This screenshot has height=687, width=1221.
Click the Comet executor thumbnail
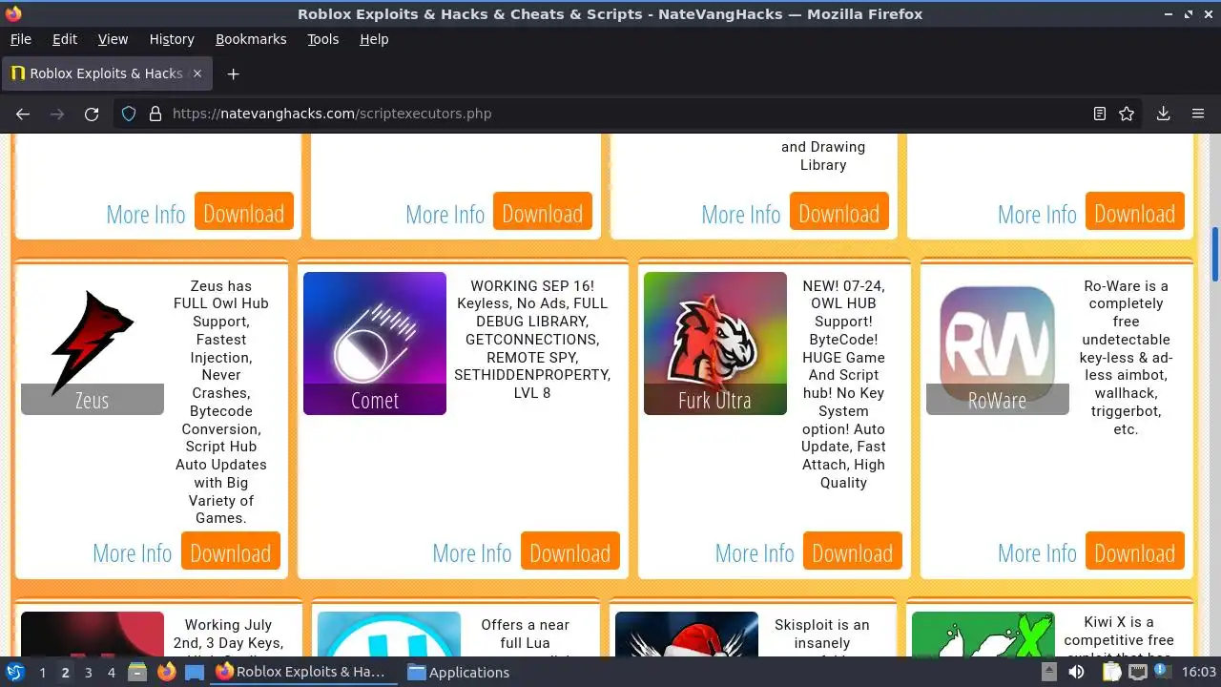coord(375,343)
